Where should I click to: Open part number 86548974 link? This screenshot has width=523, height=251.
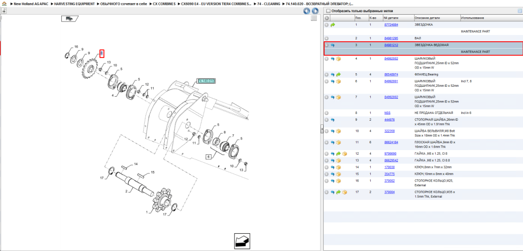coord(391,75)
